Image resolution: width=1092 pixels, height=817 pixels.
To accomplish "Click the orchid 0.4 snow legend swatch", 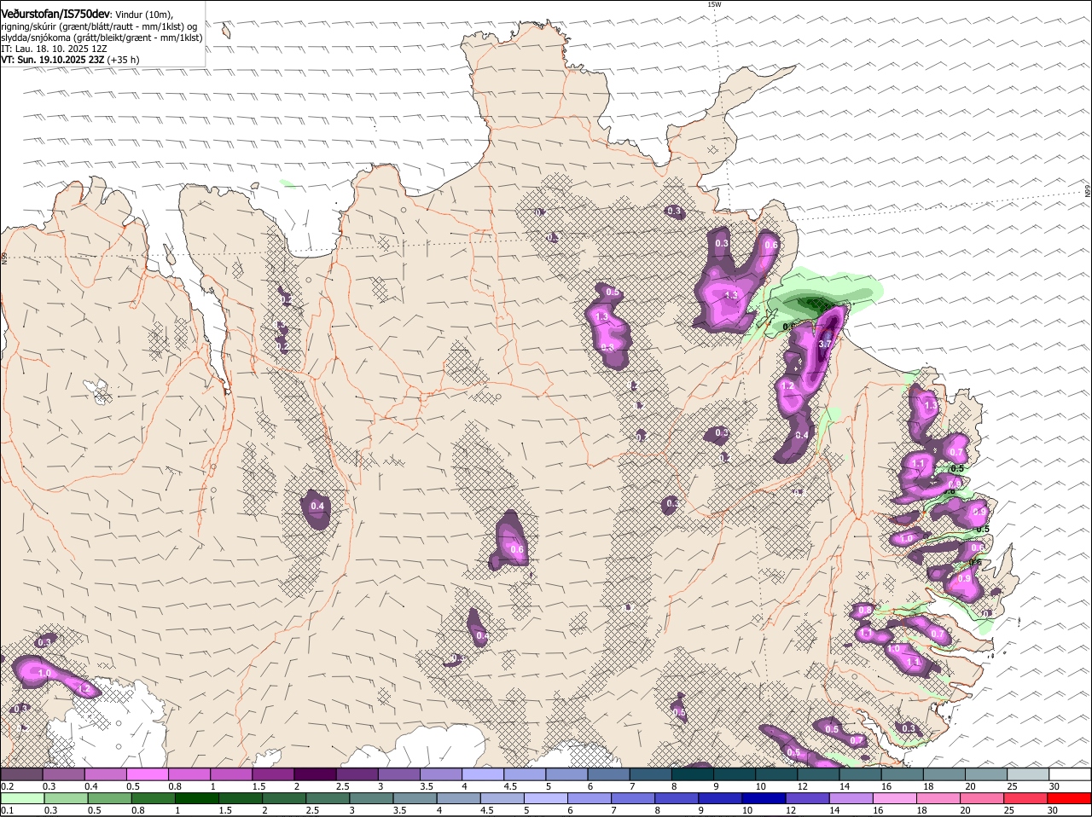I will tap(106, 774).
